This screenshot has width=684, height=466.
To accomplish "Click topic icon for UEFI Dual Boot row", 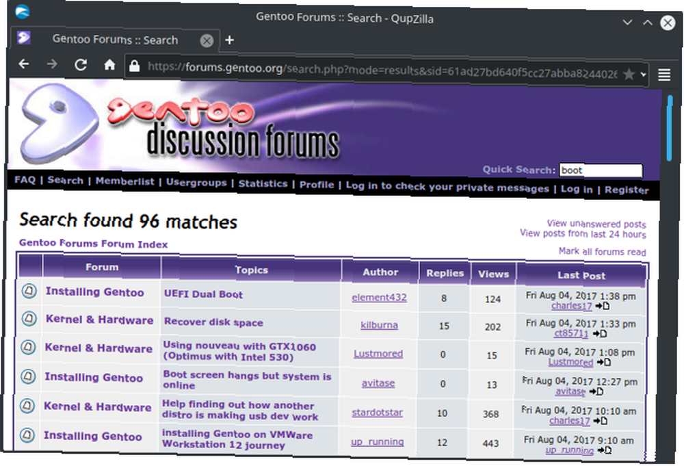I will [29, 291].
